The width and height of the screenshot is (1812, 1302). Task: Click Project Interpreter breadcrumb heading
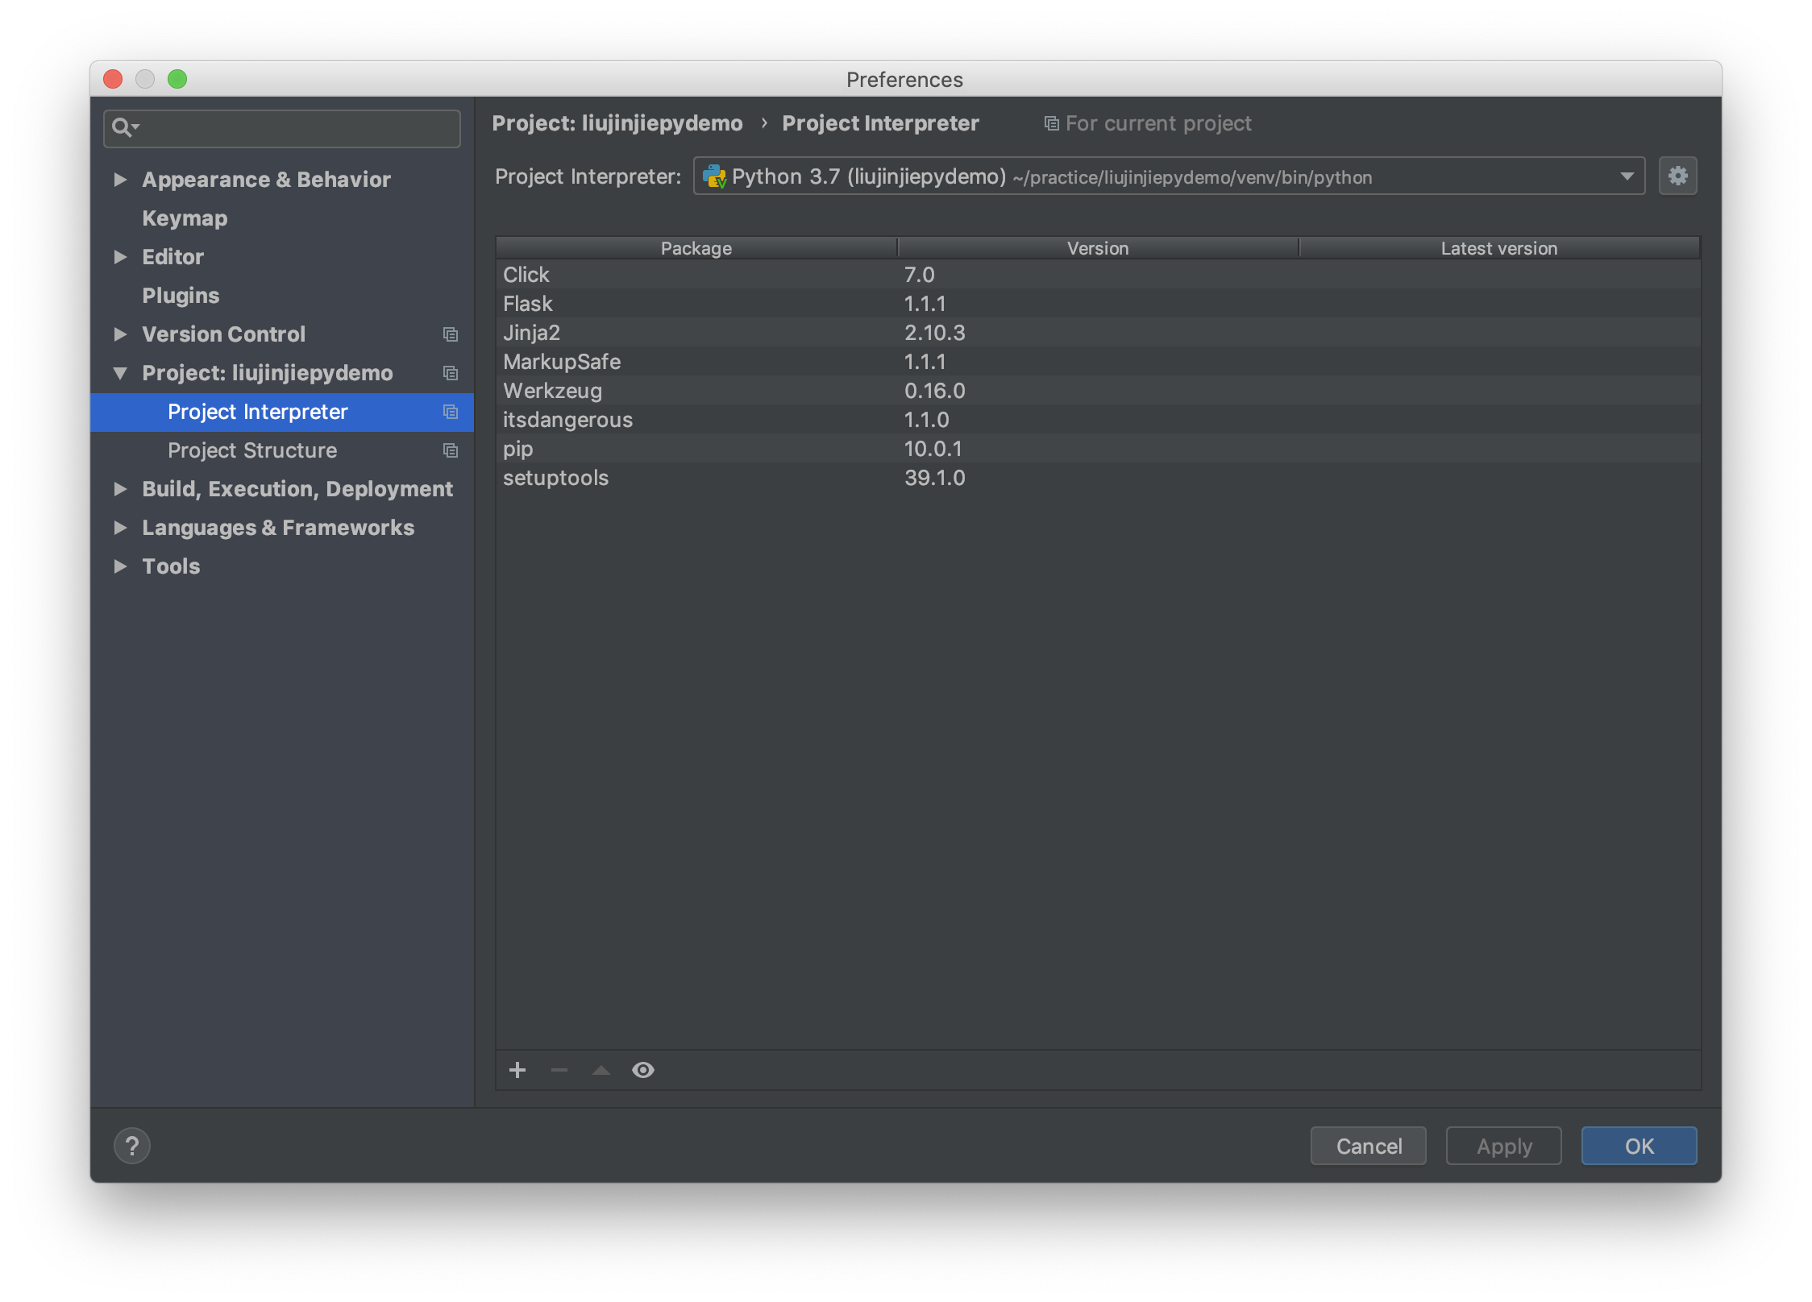880,123
